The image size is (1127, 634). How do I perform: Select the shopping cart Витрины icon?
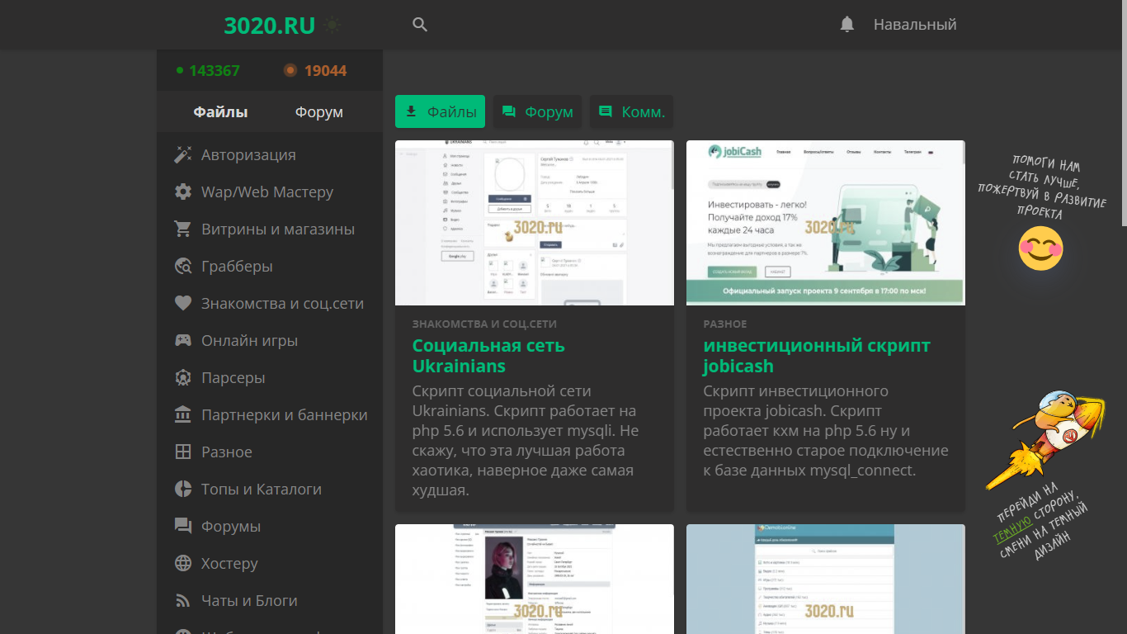183,229
